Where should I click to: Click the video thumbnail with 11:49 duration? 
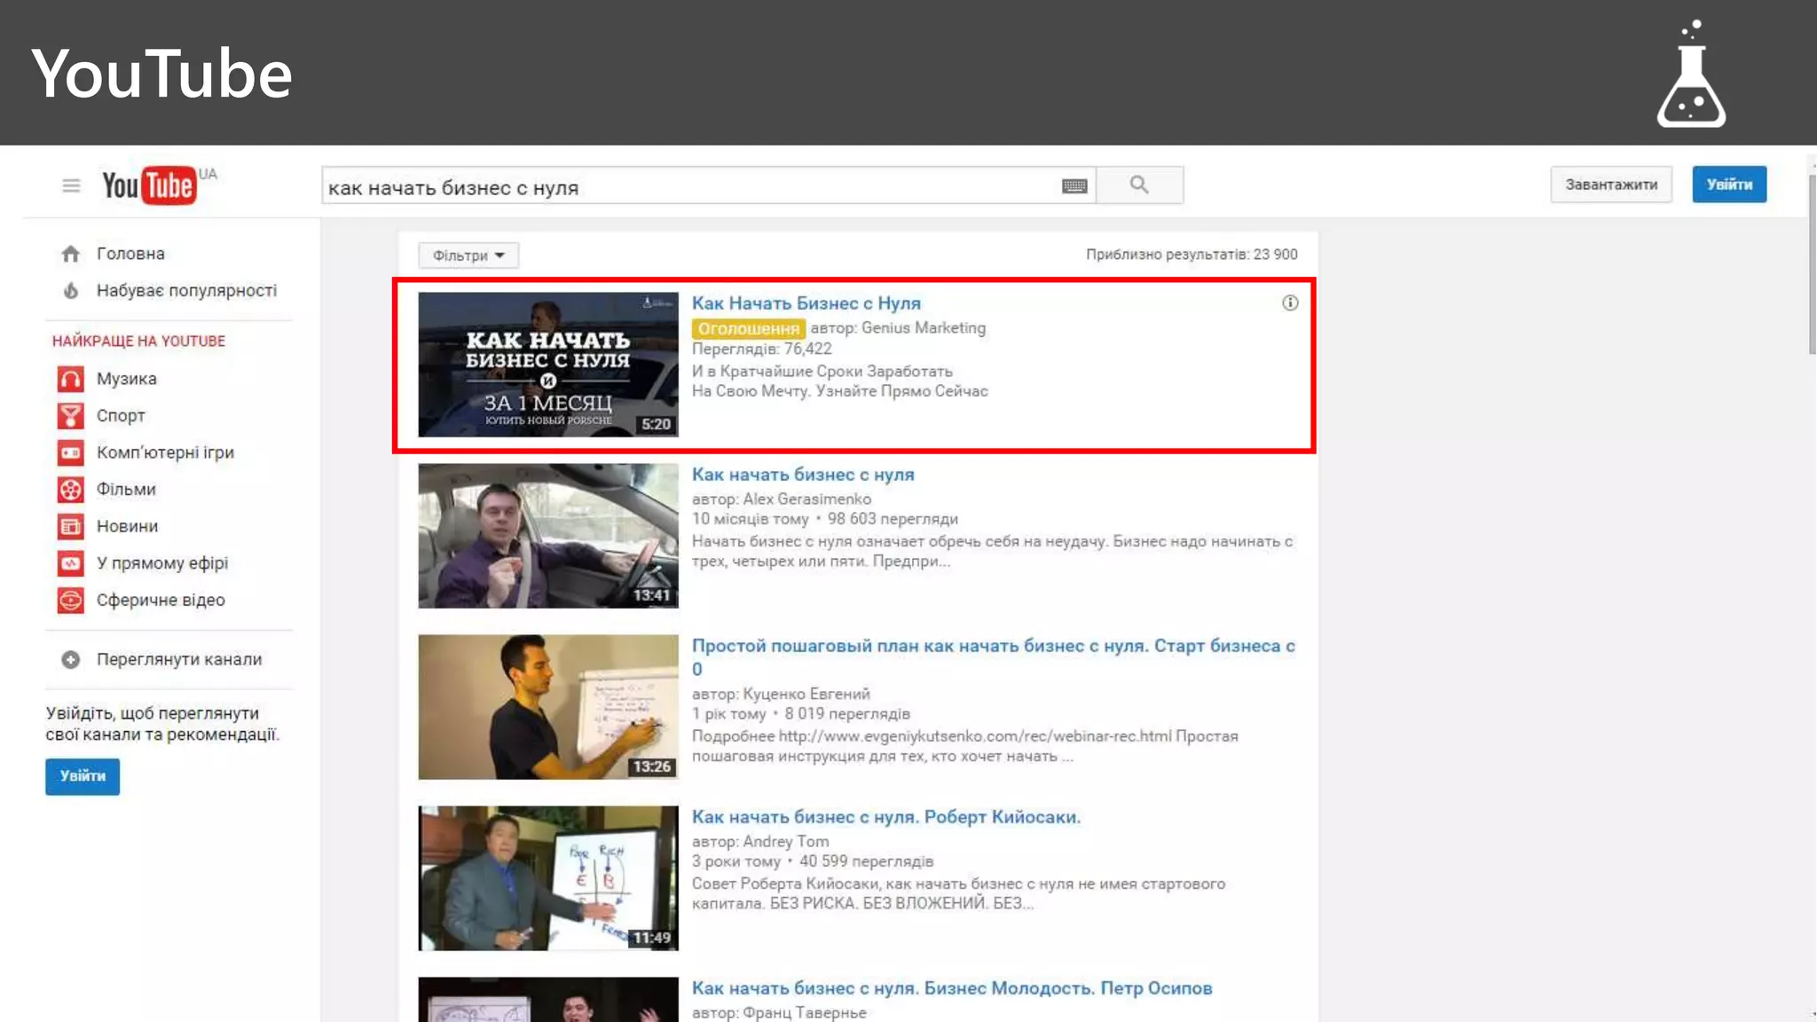[x=548, y=878]
